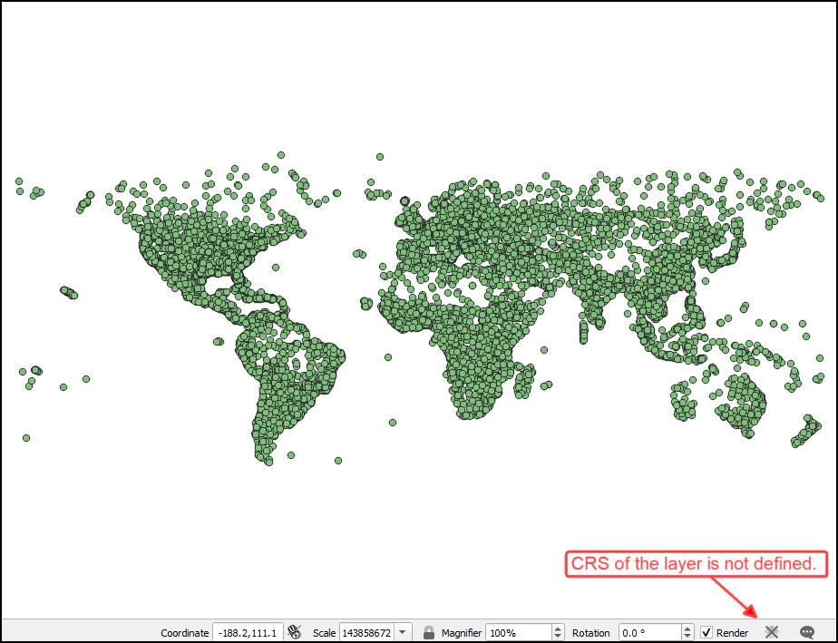The height and width of the screenshot is (643, 838).
Task: Click the Coordinate field showing -188.2,111.1
Action: pos(248,633)
